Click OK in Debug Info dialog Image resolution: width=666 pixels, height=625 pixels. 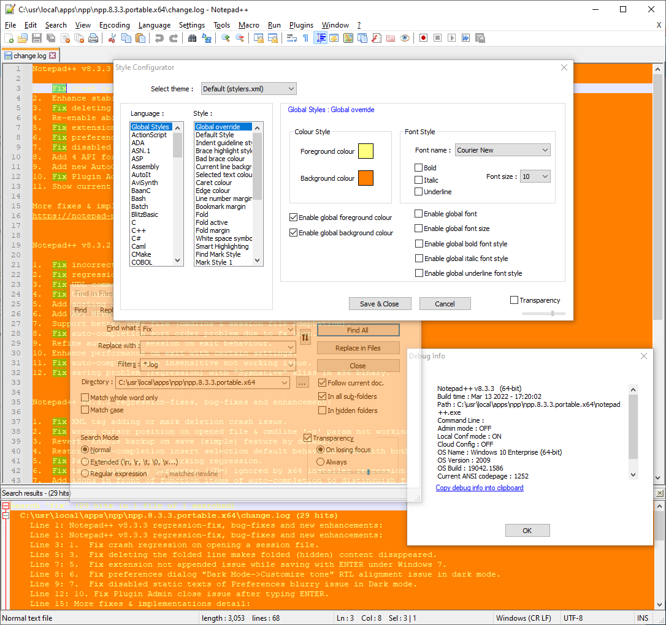pos(527,531)
